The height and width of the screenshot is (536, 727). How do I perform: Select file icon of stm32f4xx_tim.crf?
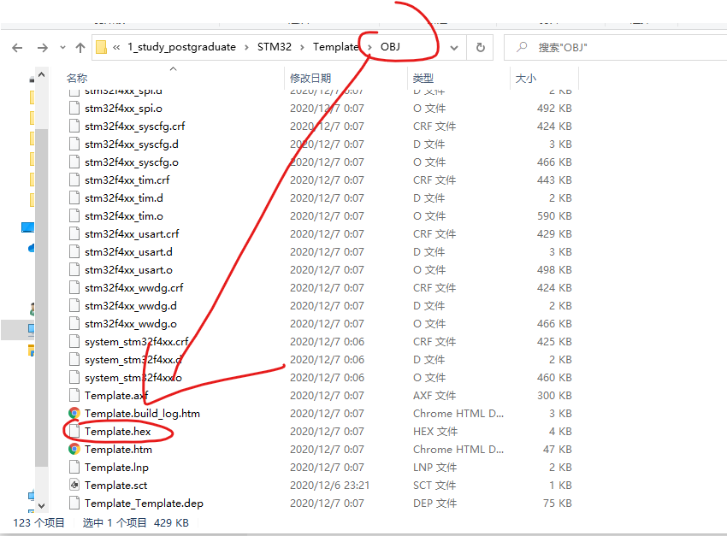point(74,180)
